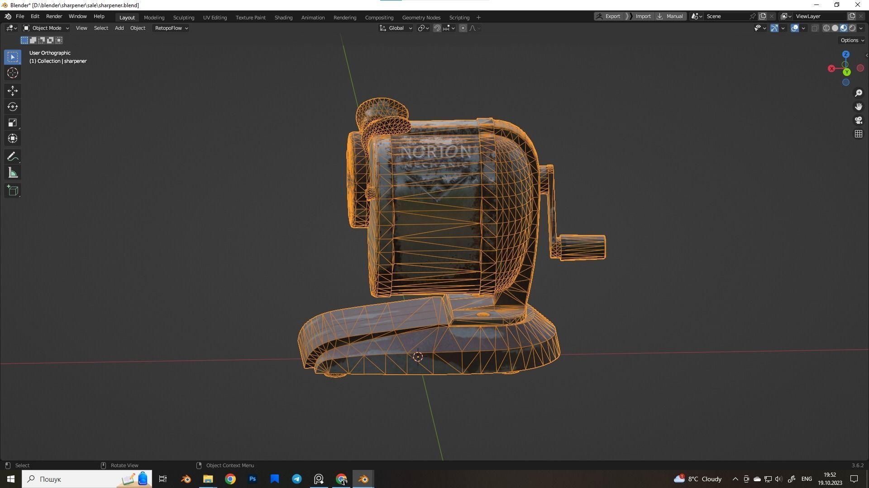Click the Import button

[640, 16]
